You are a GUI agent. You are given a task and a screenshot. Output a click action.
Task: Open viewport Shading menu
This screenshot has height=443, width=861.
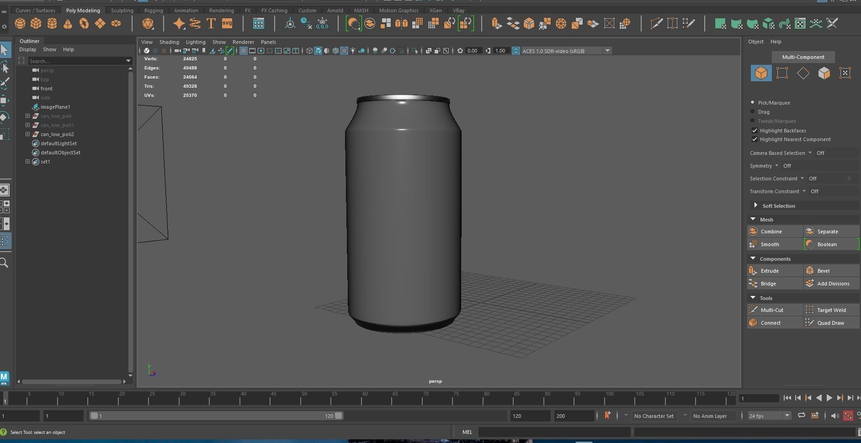tap(169, 42)
